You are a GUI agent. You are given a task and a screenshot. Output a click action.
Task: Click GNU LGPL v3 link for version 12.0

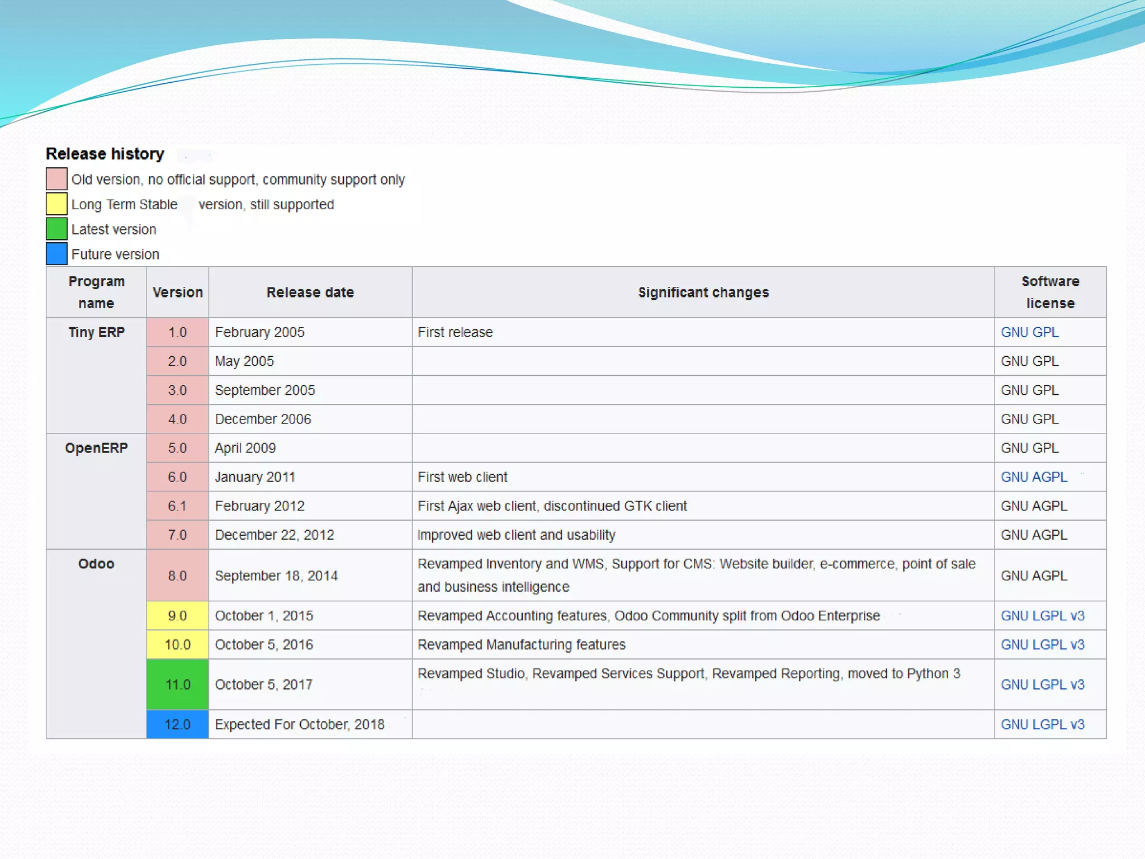coord(1042,725)
